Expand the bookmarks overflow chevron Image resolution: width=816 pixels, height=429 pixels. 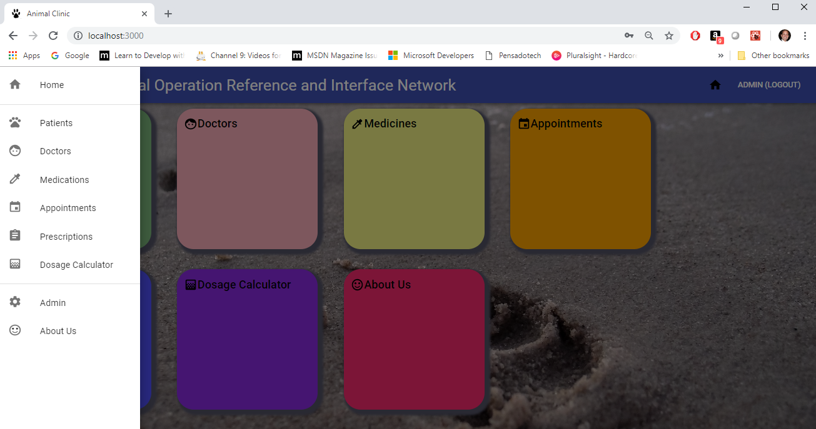click(x=720, y=56)
